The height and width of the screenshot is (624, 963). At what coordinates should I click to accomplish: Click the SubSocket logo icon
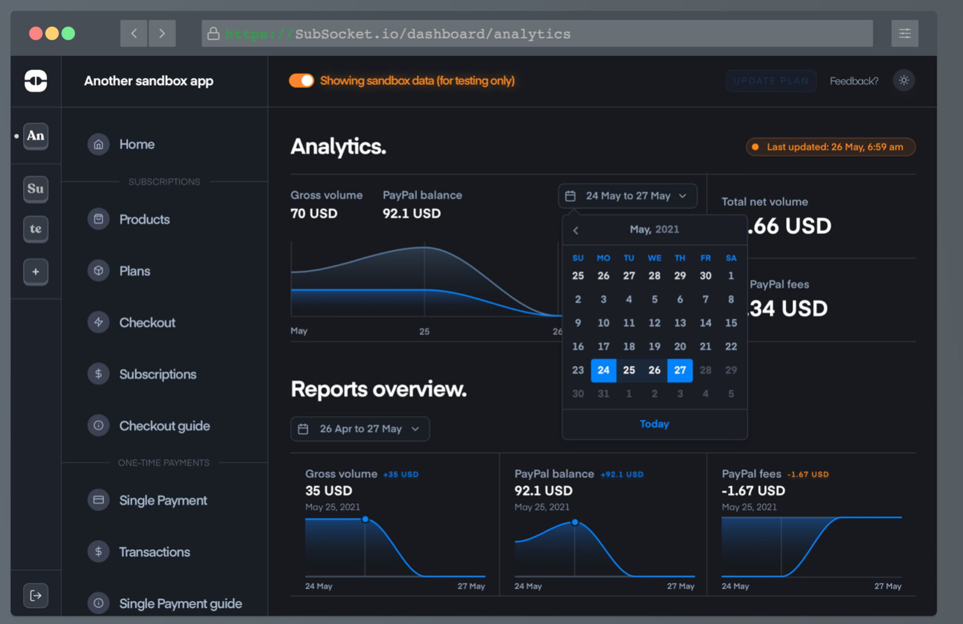coord(36,81)
